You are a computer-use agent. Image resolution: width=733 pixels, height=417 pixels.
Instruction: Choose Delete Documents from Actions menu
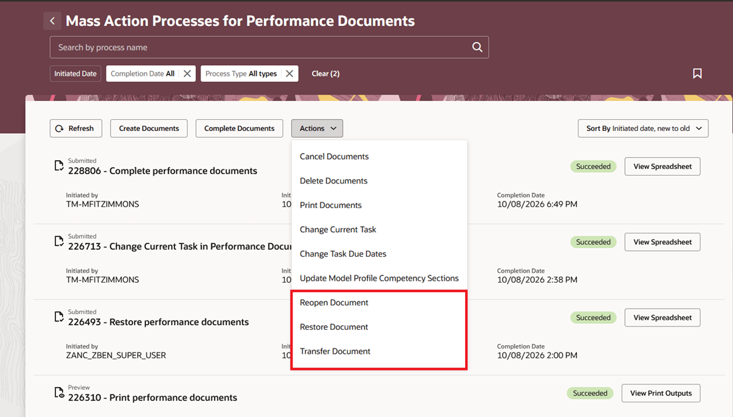379,180
